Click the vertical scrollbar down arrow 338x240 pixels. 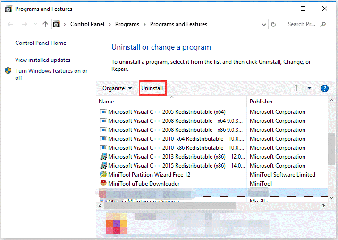tap(331, 197)
